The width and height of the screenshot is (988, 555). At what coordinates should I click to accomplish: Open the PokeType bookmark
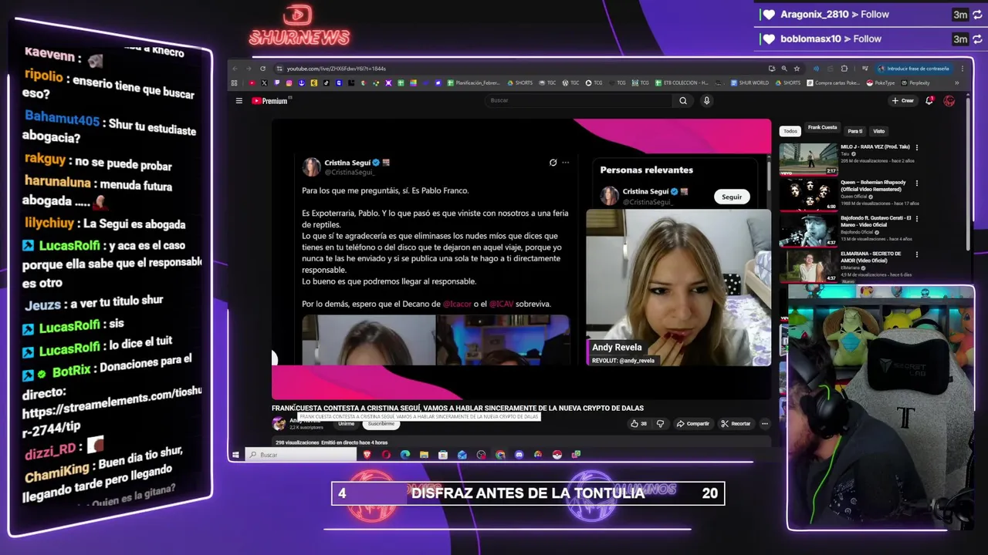[x=881, y=83]
